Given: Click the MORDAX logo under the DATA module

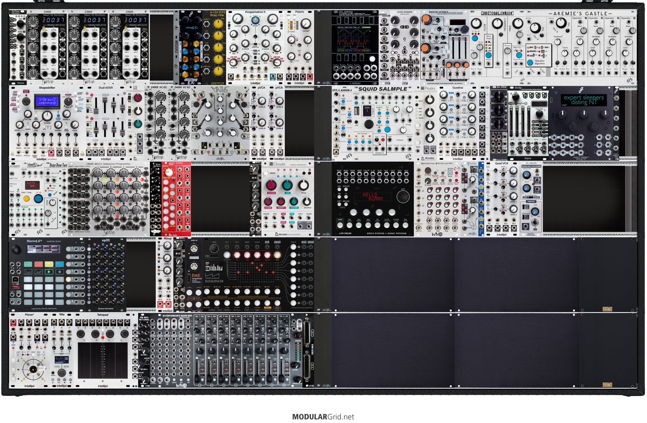Looking at the screenshot, I should click(x=355, y=83).
